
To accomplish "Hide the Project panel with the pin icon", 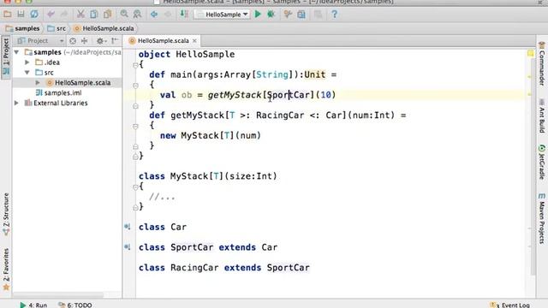I will click(115, 41).
